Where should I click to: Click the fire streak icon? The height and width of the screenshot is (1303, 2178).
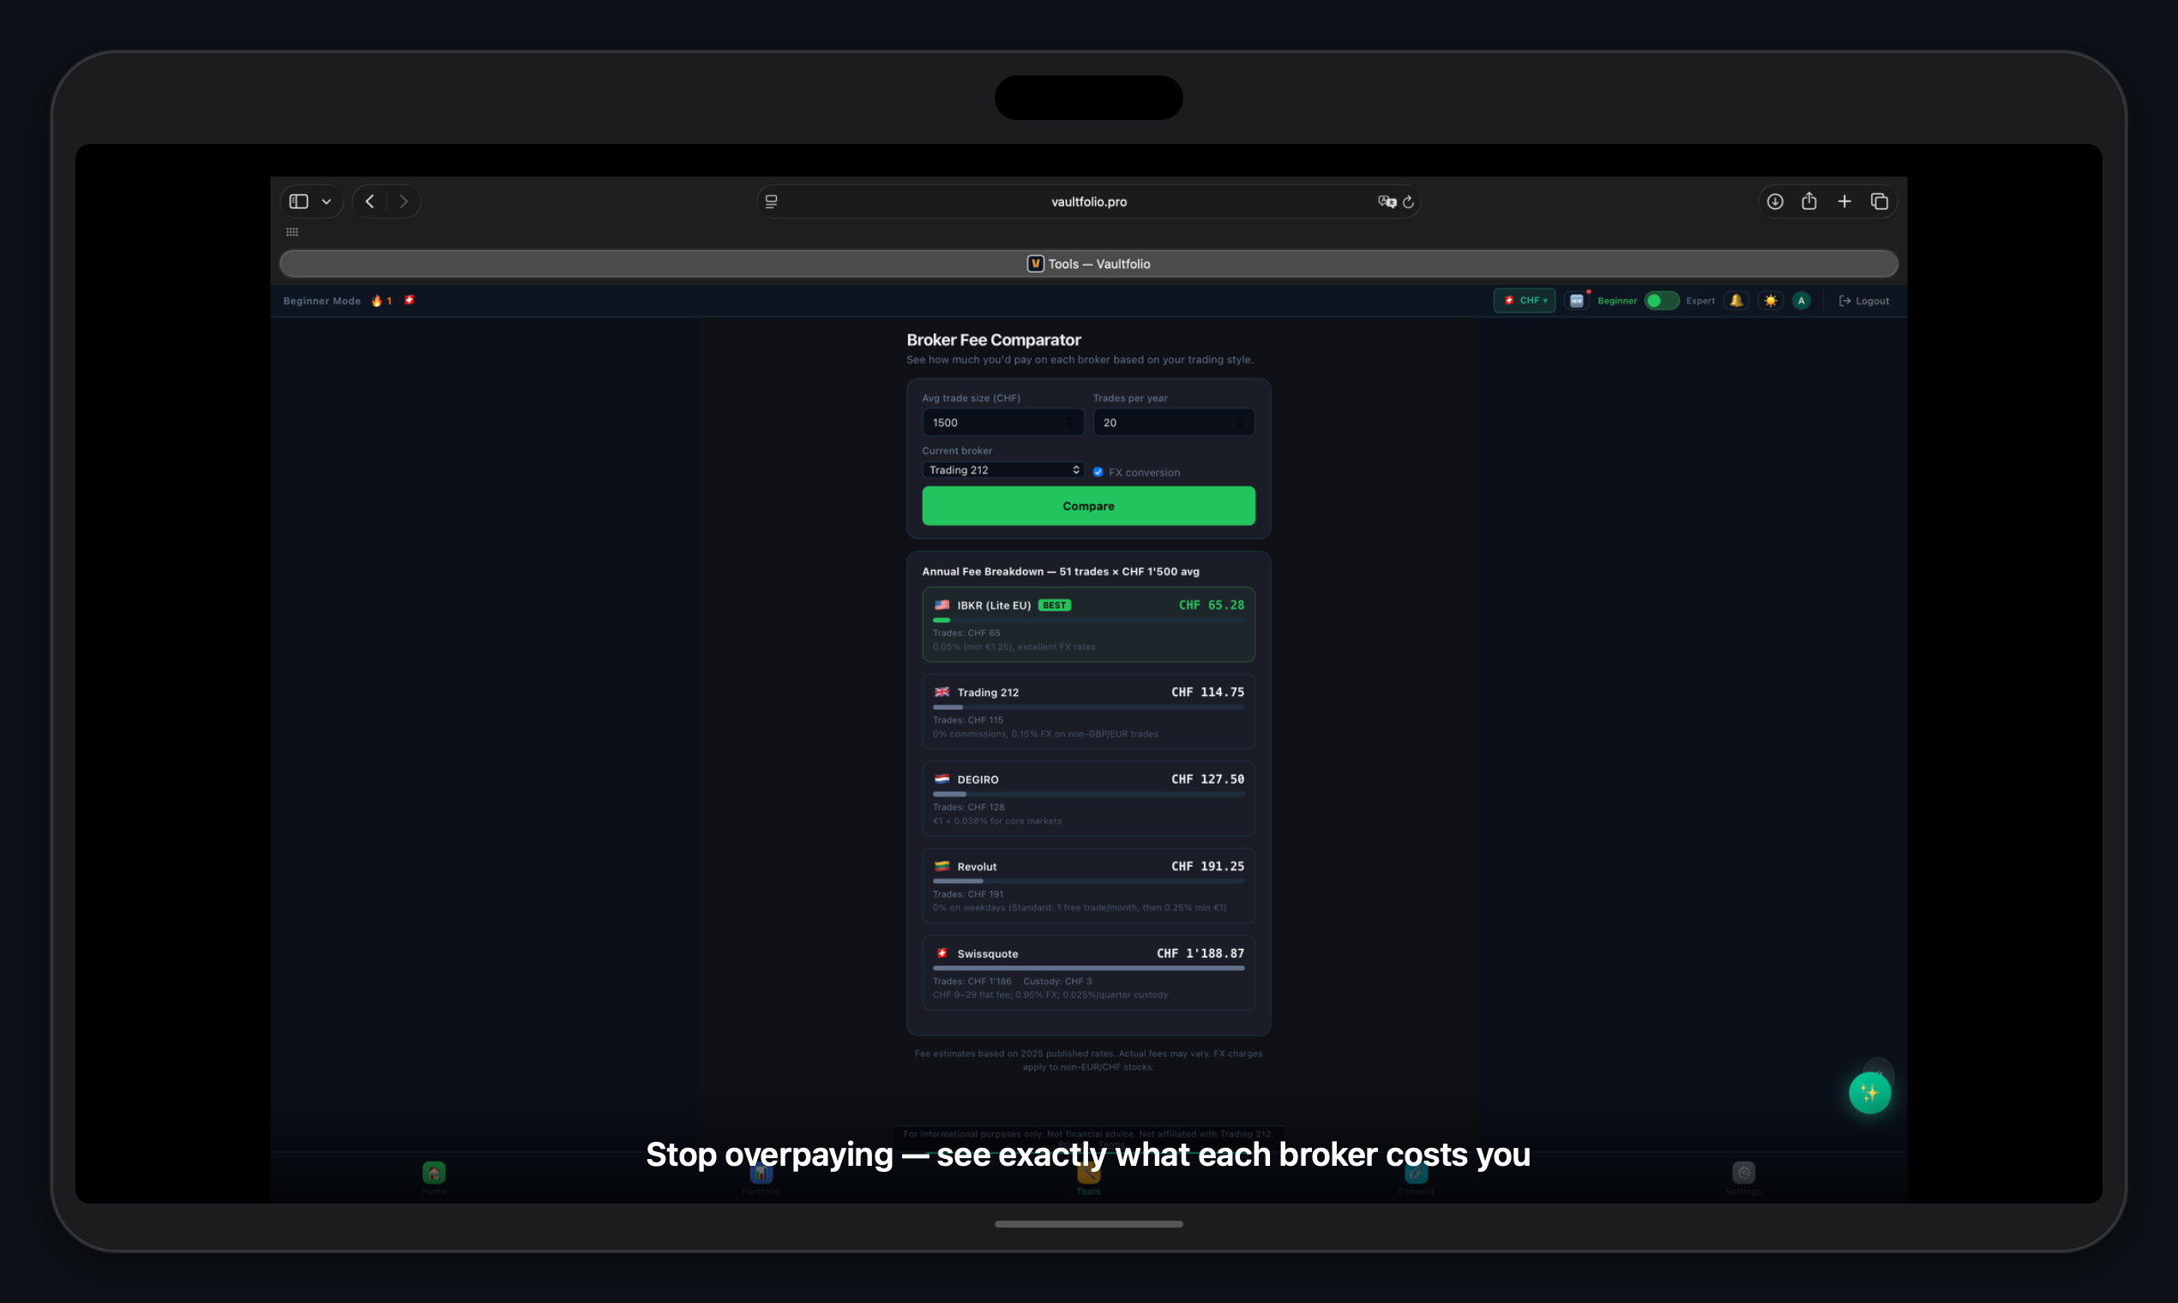376,300
